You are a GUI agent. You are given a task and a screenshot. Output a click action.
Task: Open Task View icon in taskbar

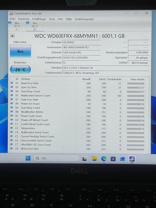pyautogui.click(x=84, y=159)
